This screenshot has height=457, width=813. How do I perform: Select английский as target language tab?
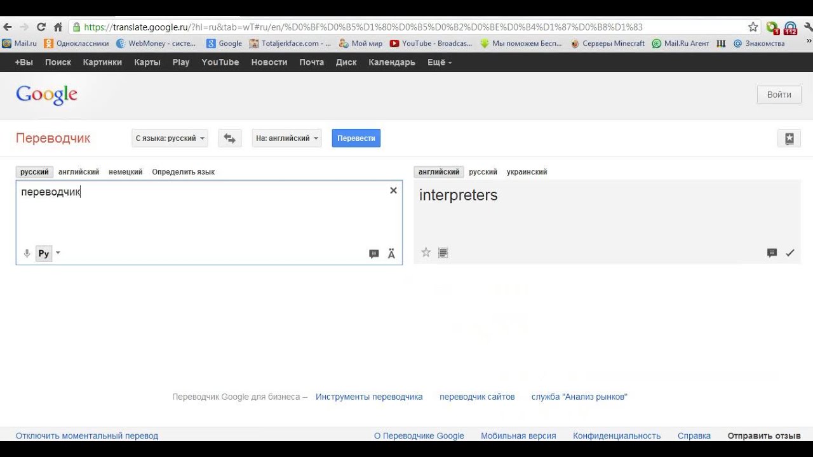point(439,172)
